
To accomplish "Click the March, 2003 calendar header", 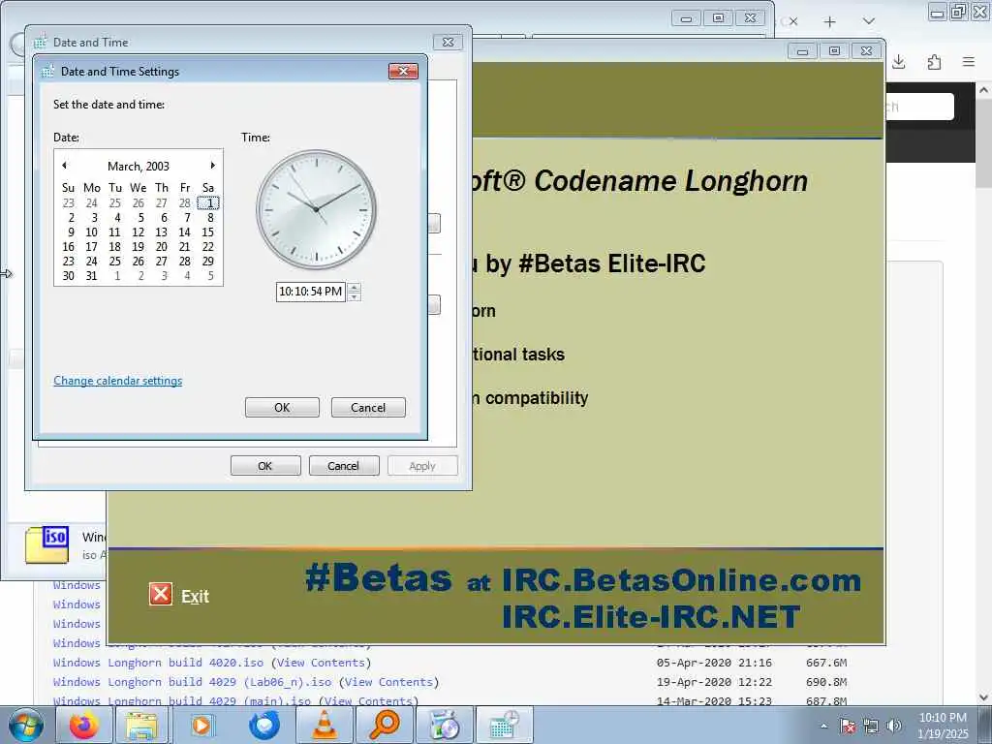I will 139,167.
